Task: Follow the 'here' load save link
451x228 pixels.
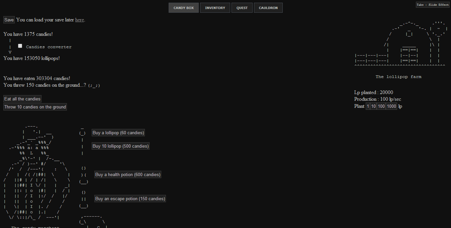Action: [x=80, y=20]
